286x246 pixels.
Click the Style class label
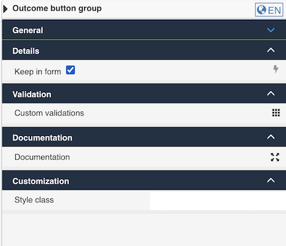click(34, 200)
